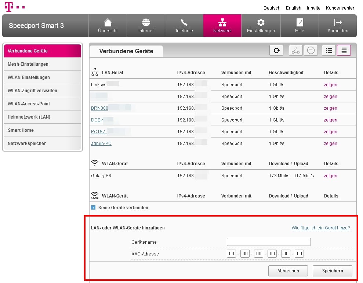Click the Gerätename input field
The image size is (363, 283).
(268, 242)
